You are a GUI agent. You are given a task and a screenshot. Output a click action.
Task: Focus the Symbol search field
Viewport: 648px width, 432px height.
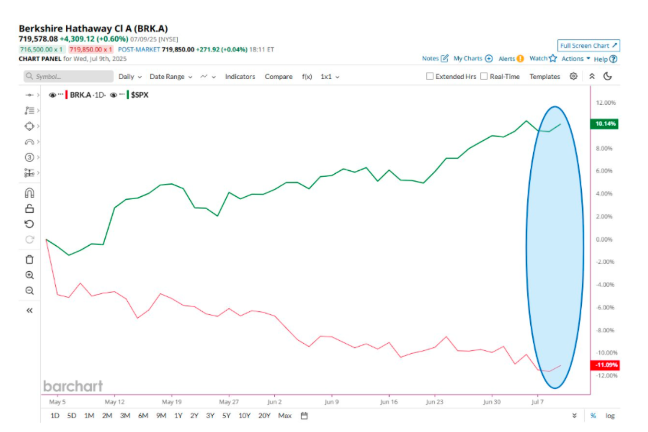(69, 76)
